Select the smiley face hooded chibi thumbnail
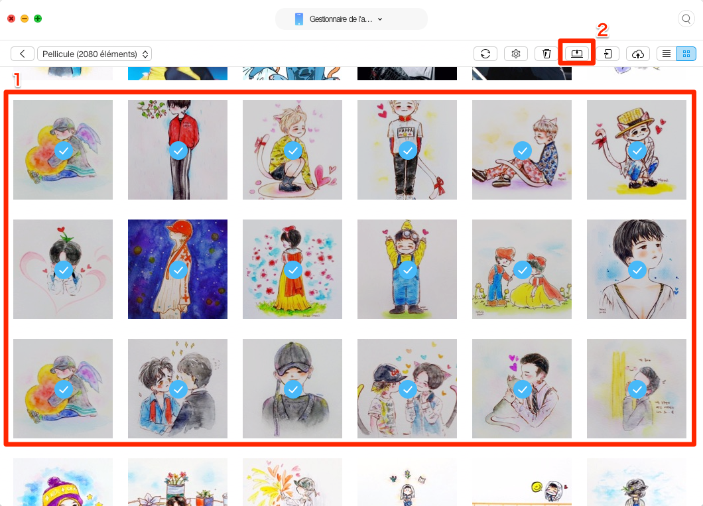703x506 pixels. coord(522,482)
